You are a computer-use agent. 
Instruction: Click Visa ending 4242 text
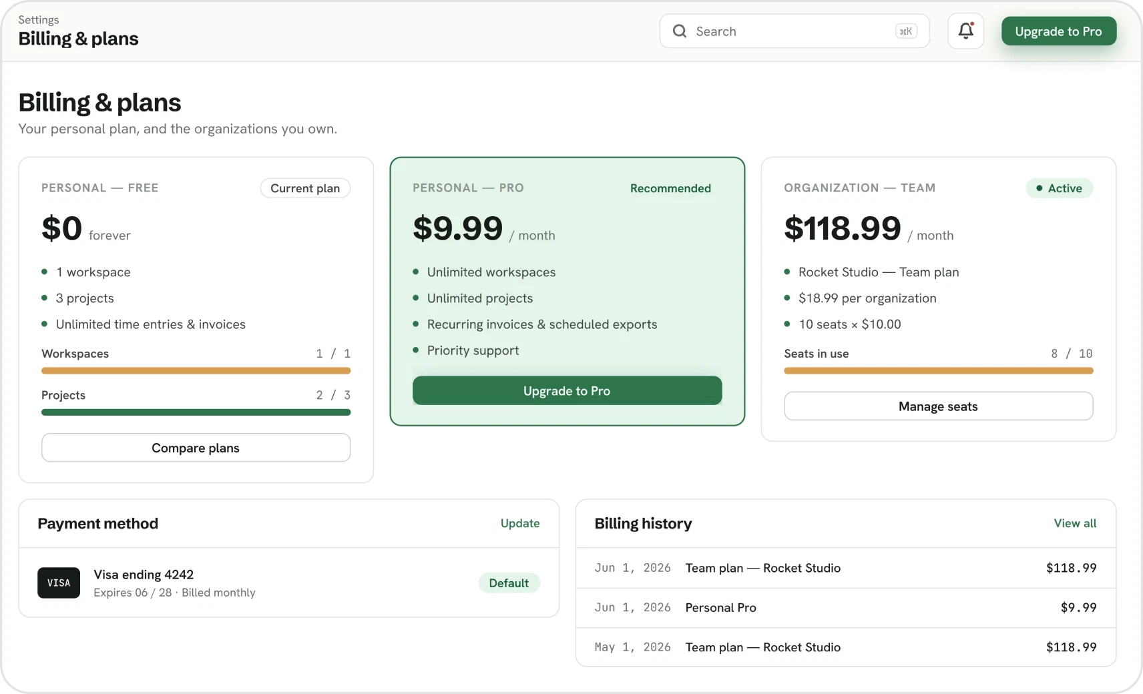click(144, 575)
